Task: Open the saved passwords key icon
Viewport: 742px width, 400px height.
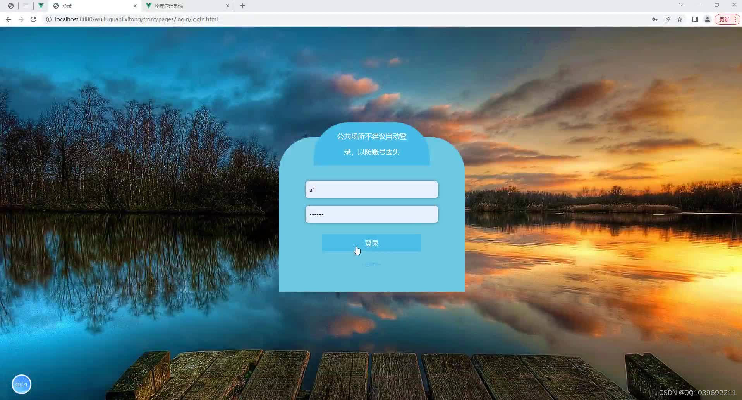Action: (x=655, y=19)
